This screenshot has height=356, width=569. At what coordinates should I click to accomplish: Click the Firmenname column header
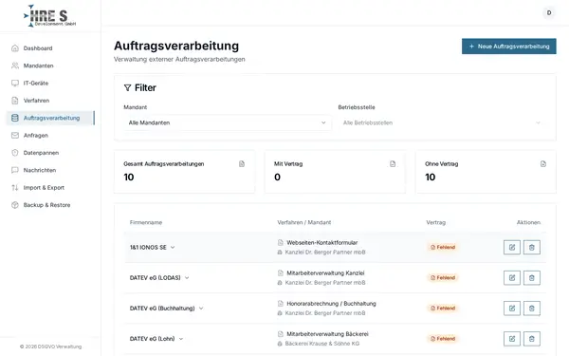146,222
